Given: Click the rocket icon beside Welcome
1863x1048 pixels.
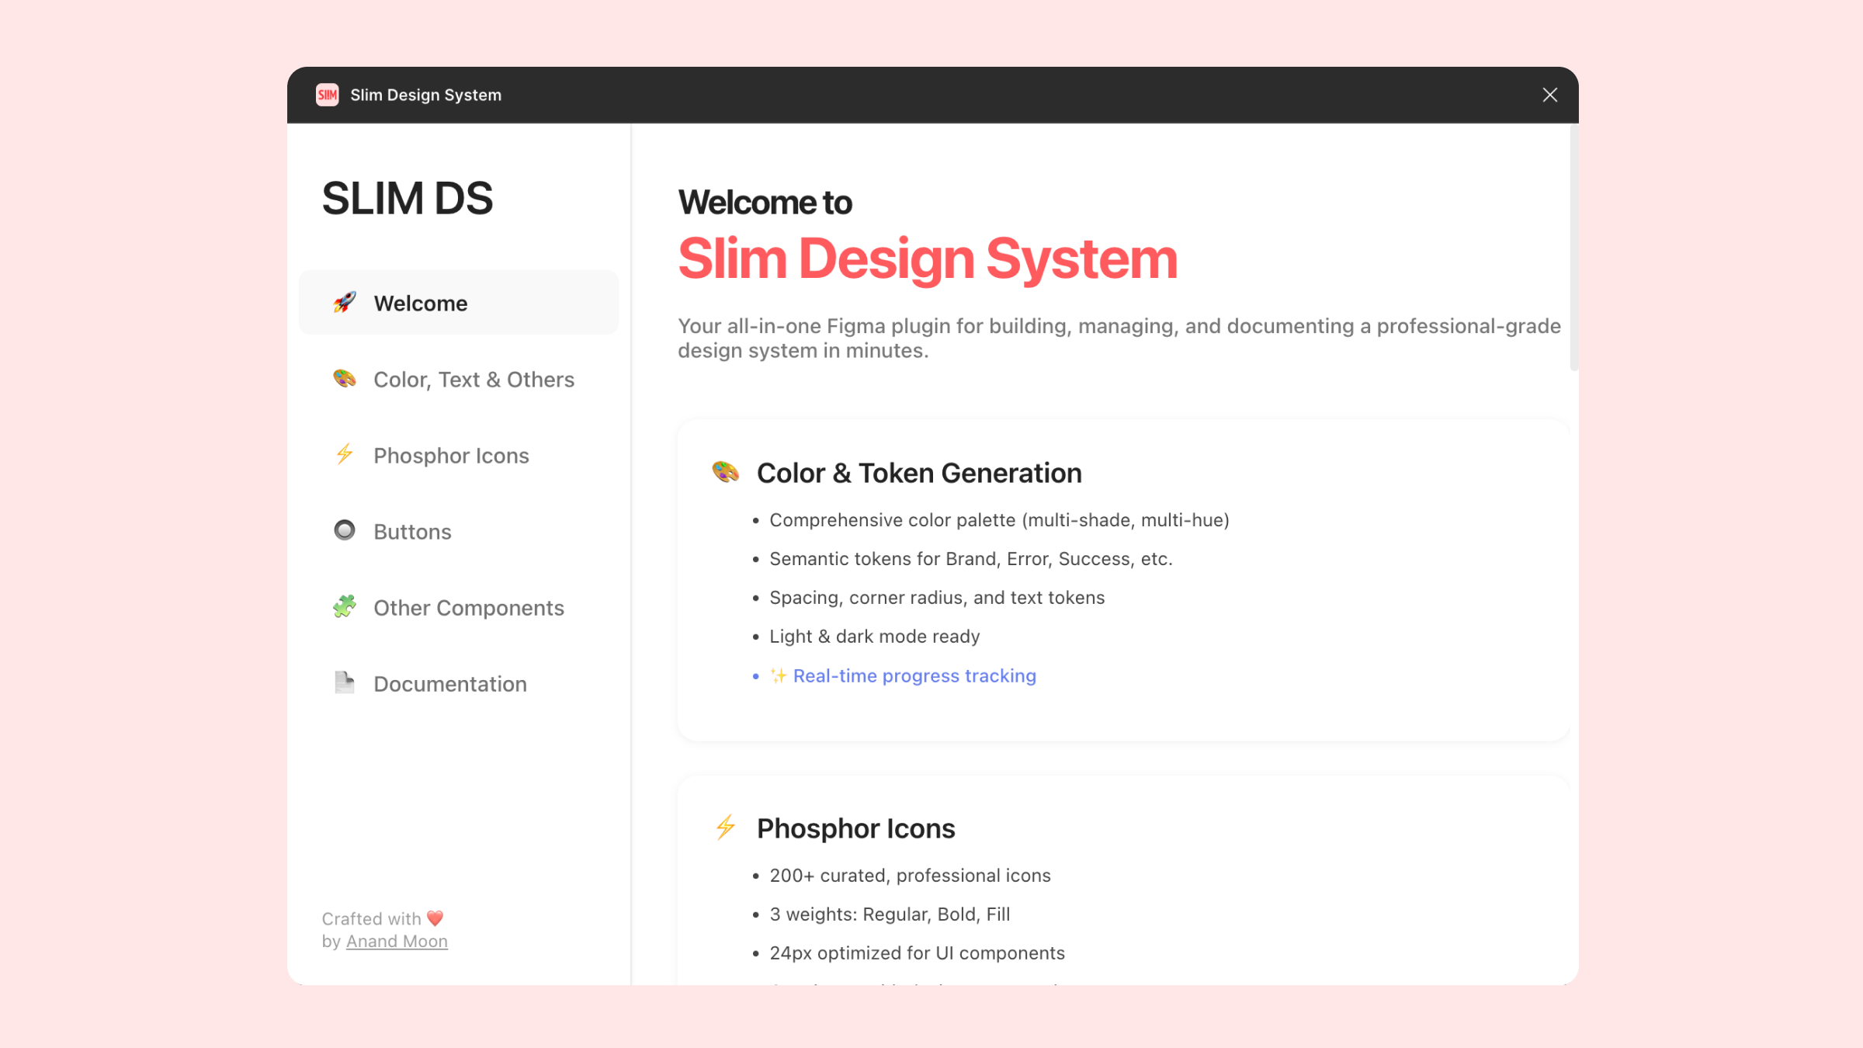Looking at the screenshot, I should point(344,303).
